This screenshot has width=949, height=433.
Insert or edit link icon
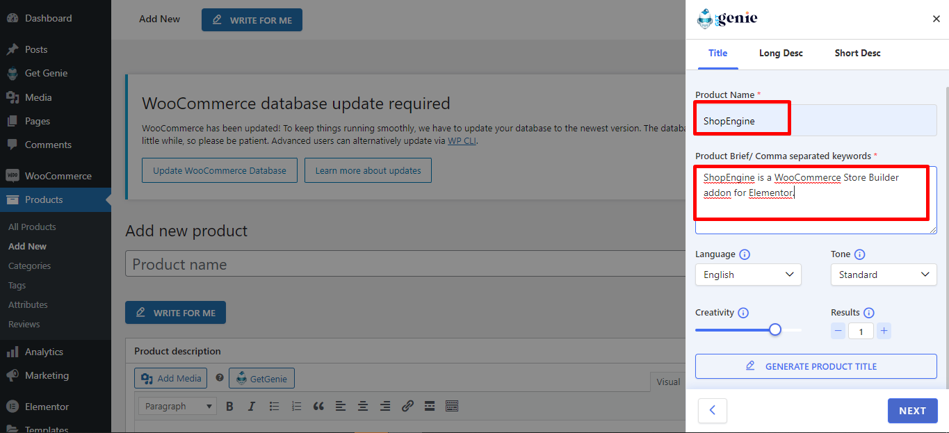(407, 406)
